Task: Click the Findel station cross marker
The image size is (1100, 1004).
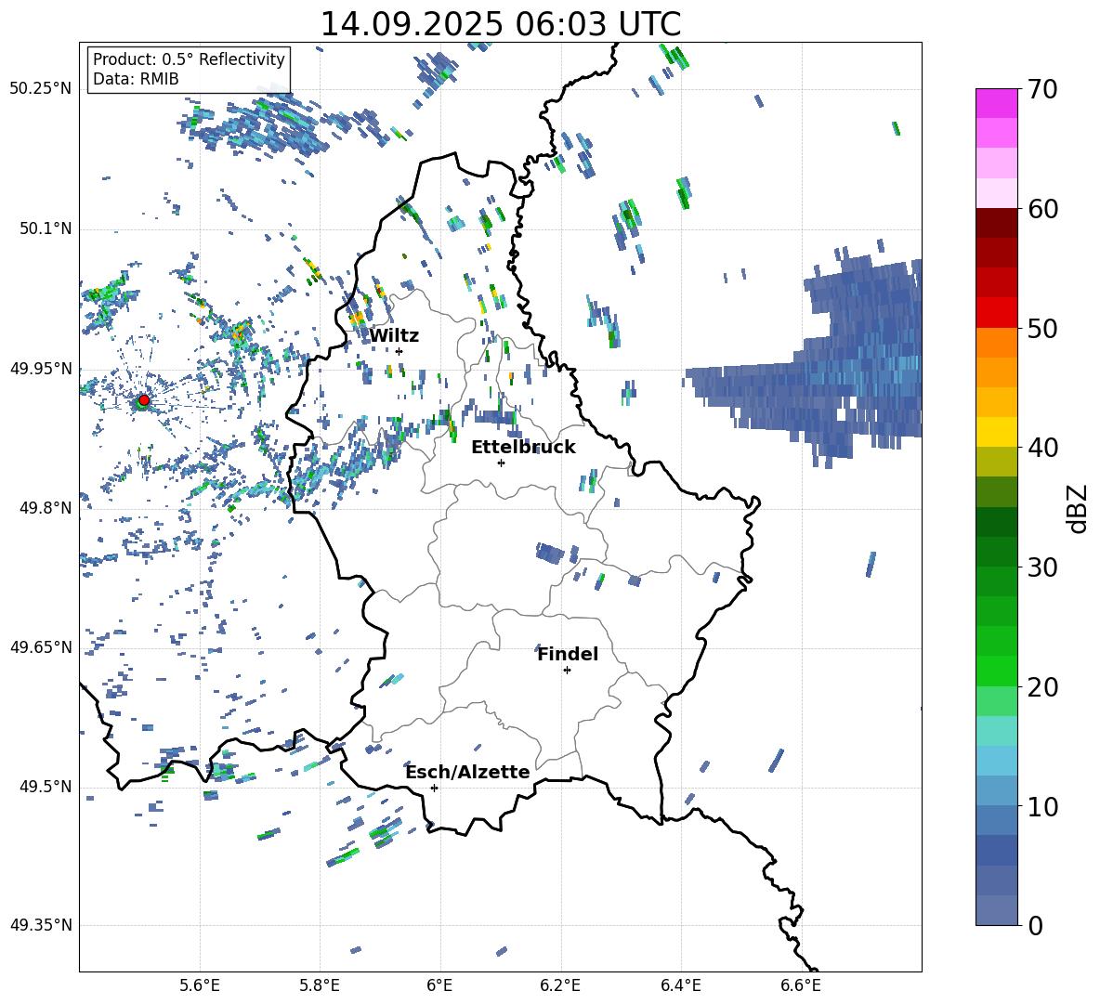Action: point(567,671)
